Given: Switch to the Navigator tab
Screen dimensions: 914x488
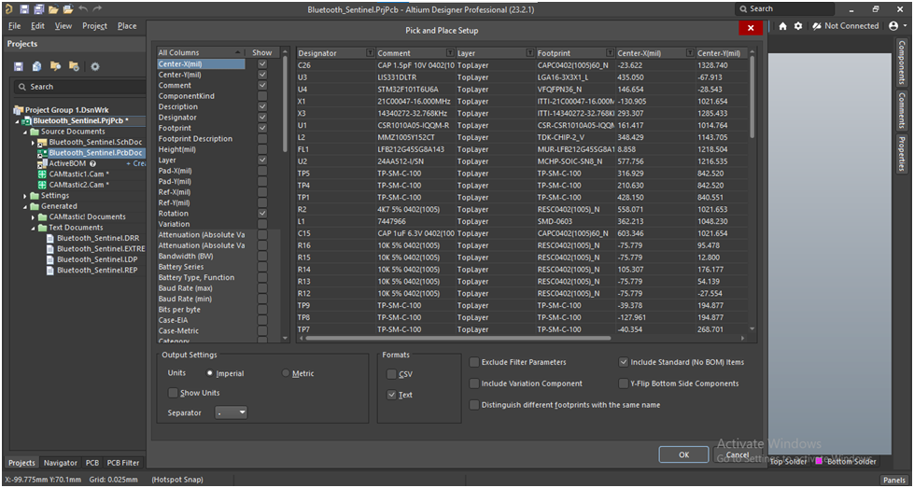Looking at the screenshot, I should click(61, 463).
